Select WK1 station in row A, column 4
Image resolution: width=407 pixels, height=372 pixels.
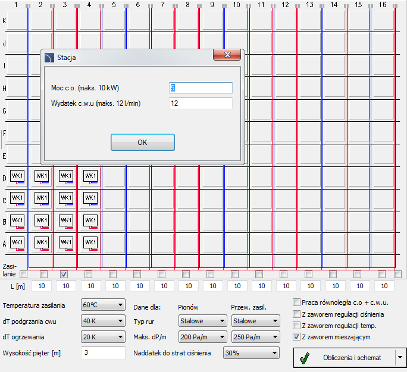click(90, 242)
